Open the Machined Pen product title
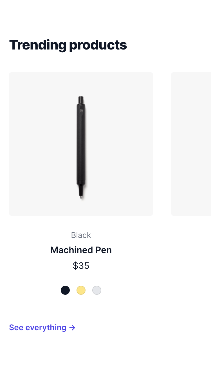The width and height of the screenshot is (211, 369). point(81,250)
